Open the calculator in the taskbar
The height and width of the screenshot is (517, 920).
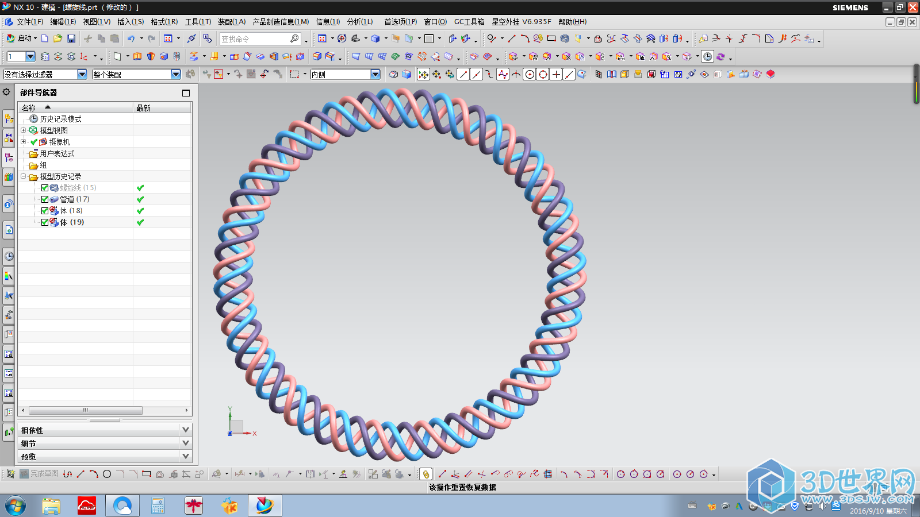click(x=158, y=506)
